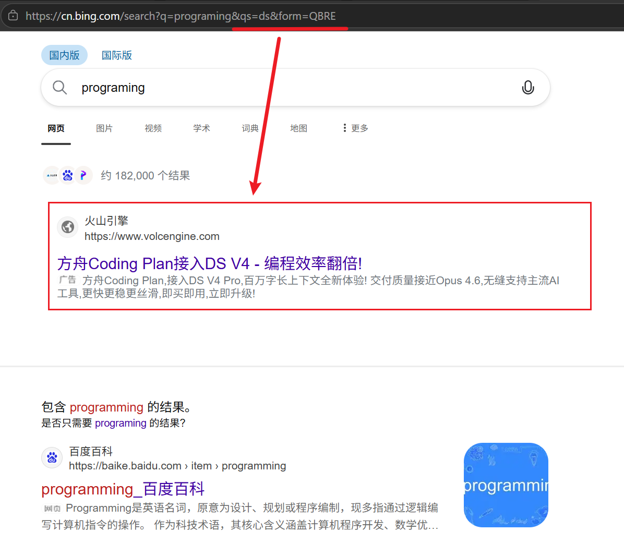The height and width of the screenshot is (544, 624).
Task: Open the 地图 results tab
Action: tap(298, 128)
